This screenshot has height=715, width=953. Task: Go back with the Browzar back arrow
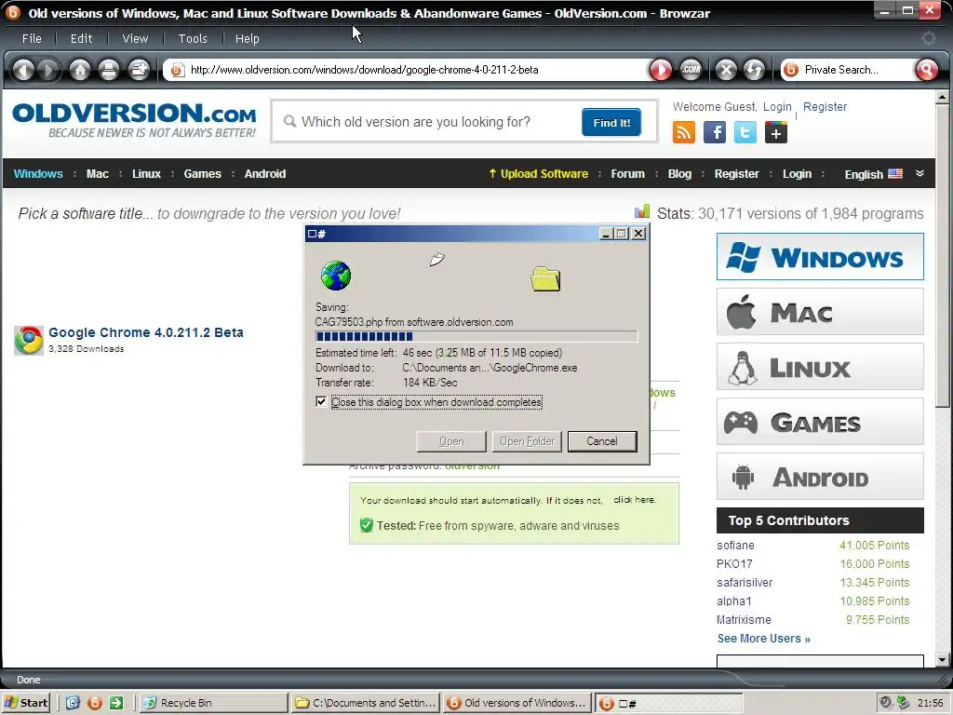pyautogui.click(x=23, y=70)
